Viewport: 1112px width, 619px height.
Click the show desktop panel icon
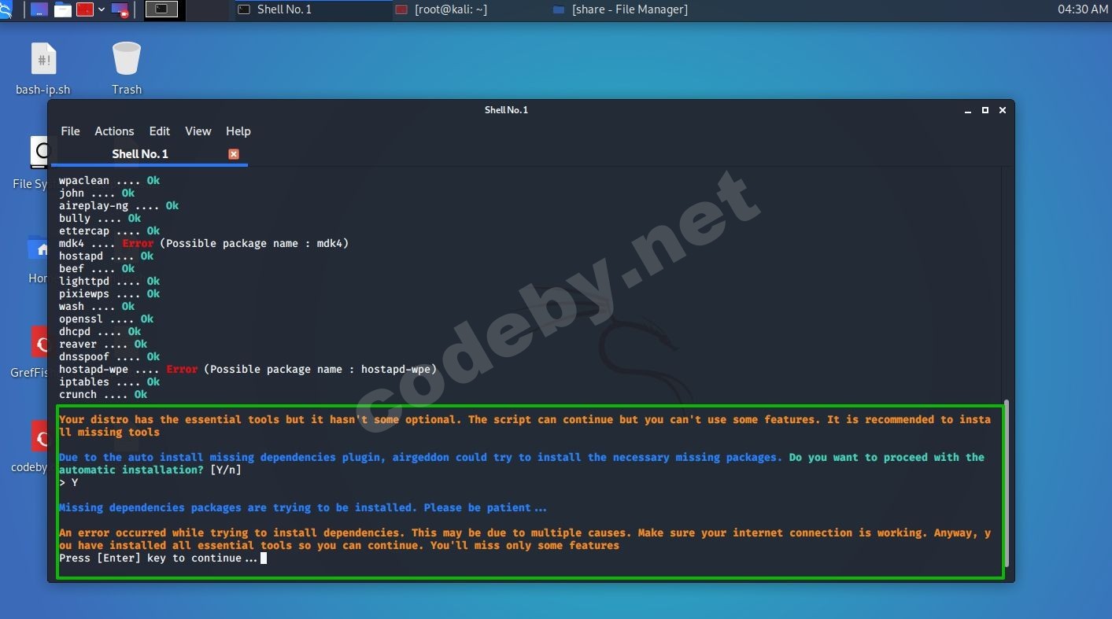point(38,9)
